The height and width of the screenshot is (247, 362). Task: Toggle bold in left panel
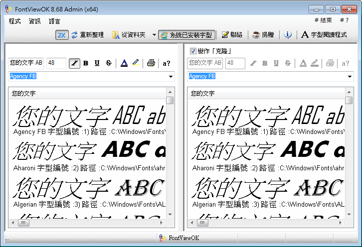[x=86, y=63]
